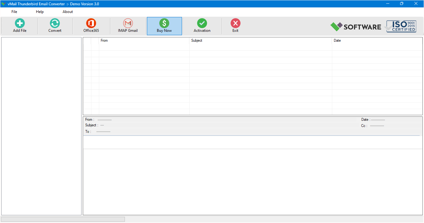The image size is (424, 223).
Task: Sort by the From column header
Action: click(x=144, y=40)
